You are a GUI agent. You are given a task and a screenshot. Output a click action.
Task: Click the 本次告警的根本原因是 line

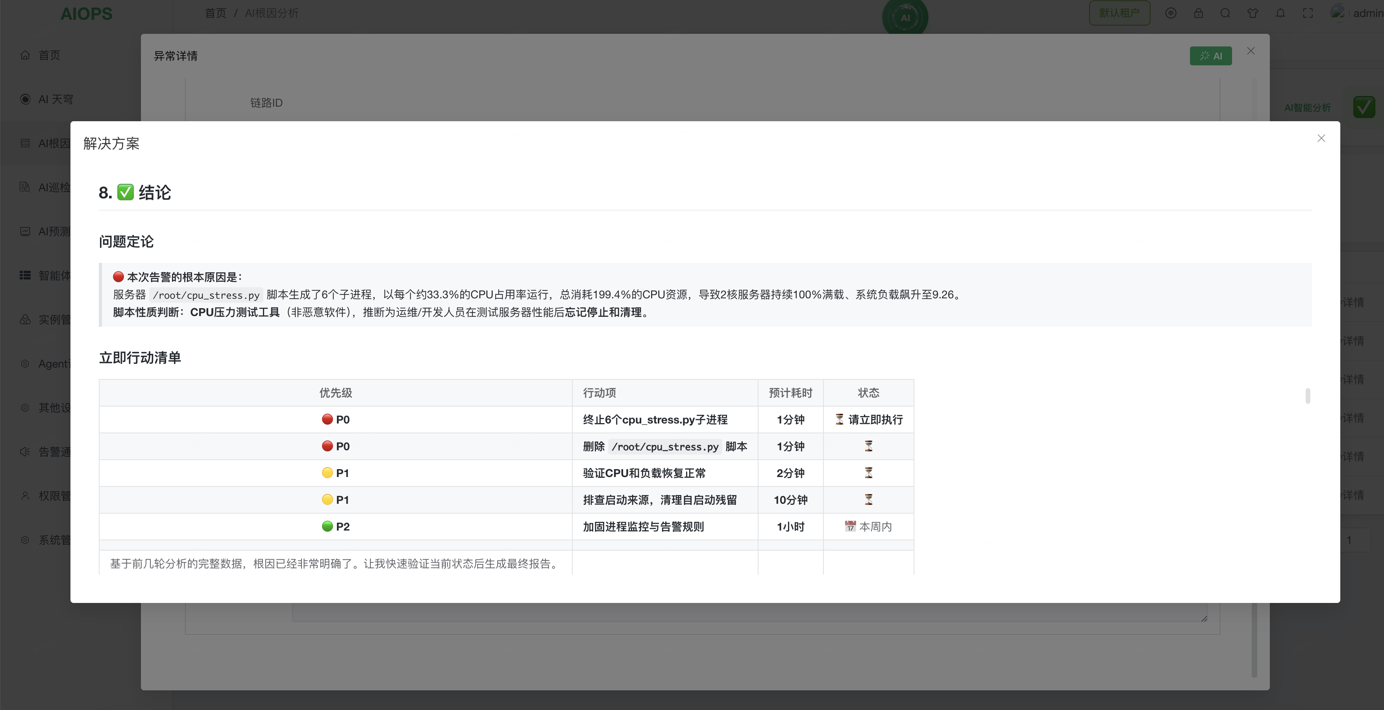coord(178,277)
